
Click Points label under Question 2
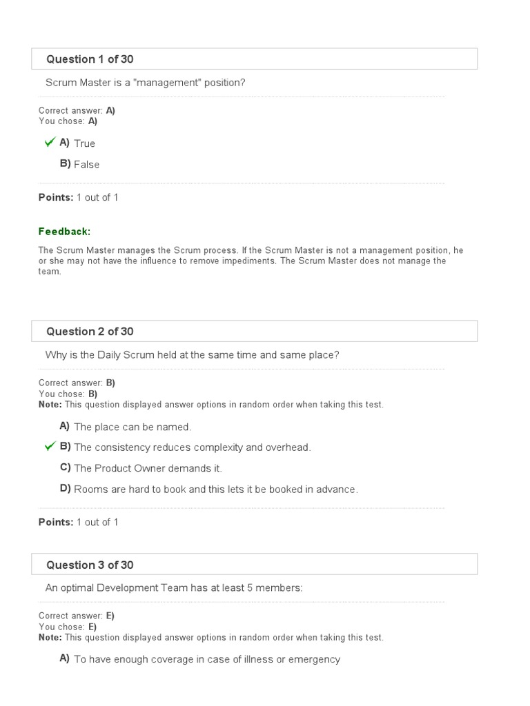tap(56, 522)
